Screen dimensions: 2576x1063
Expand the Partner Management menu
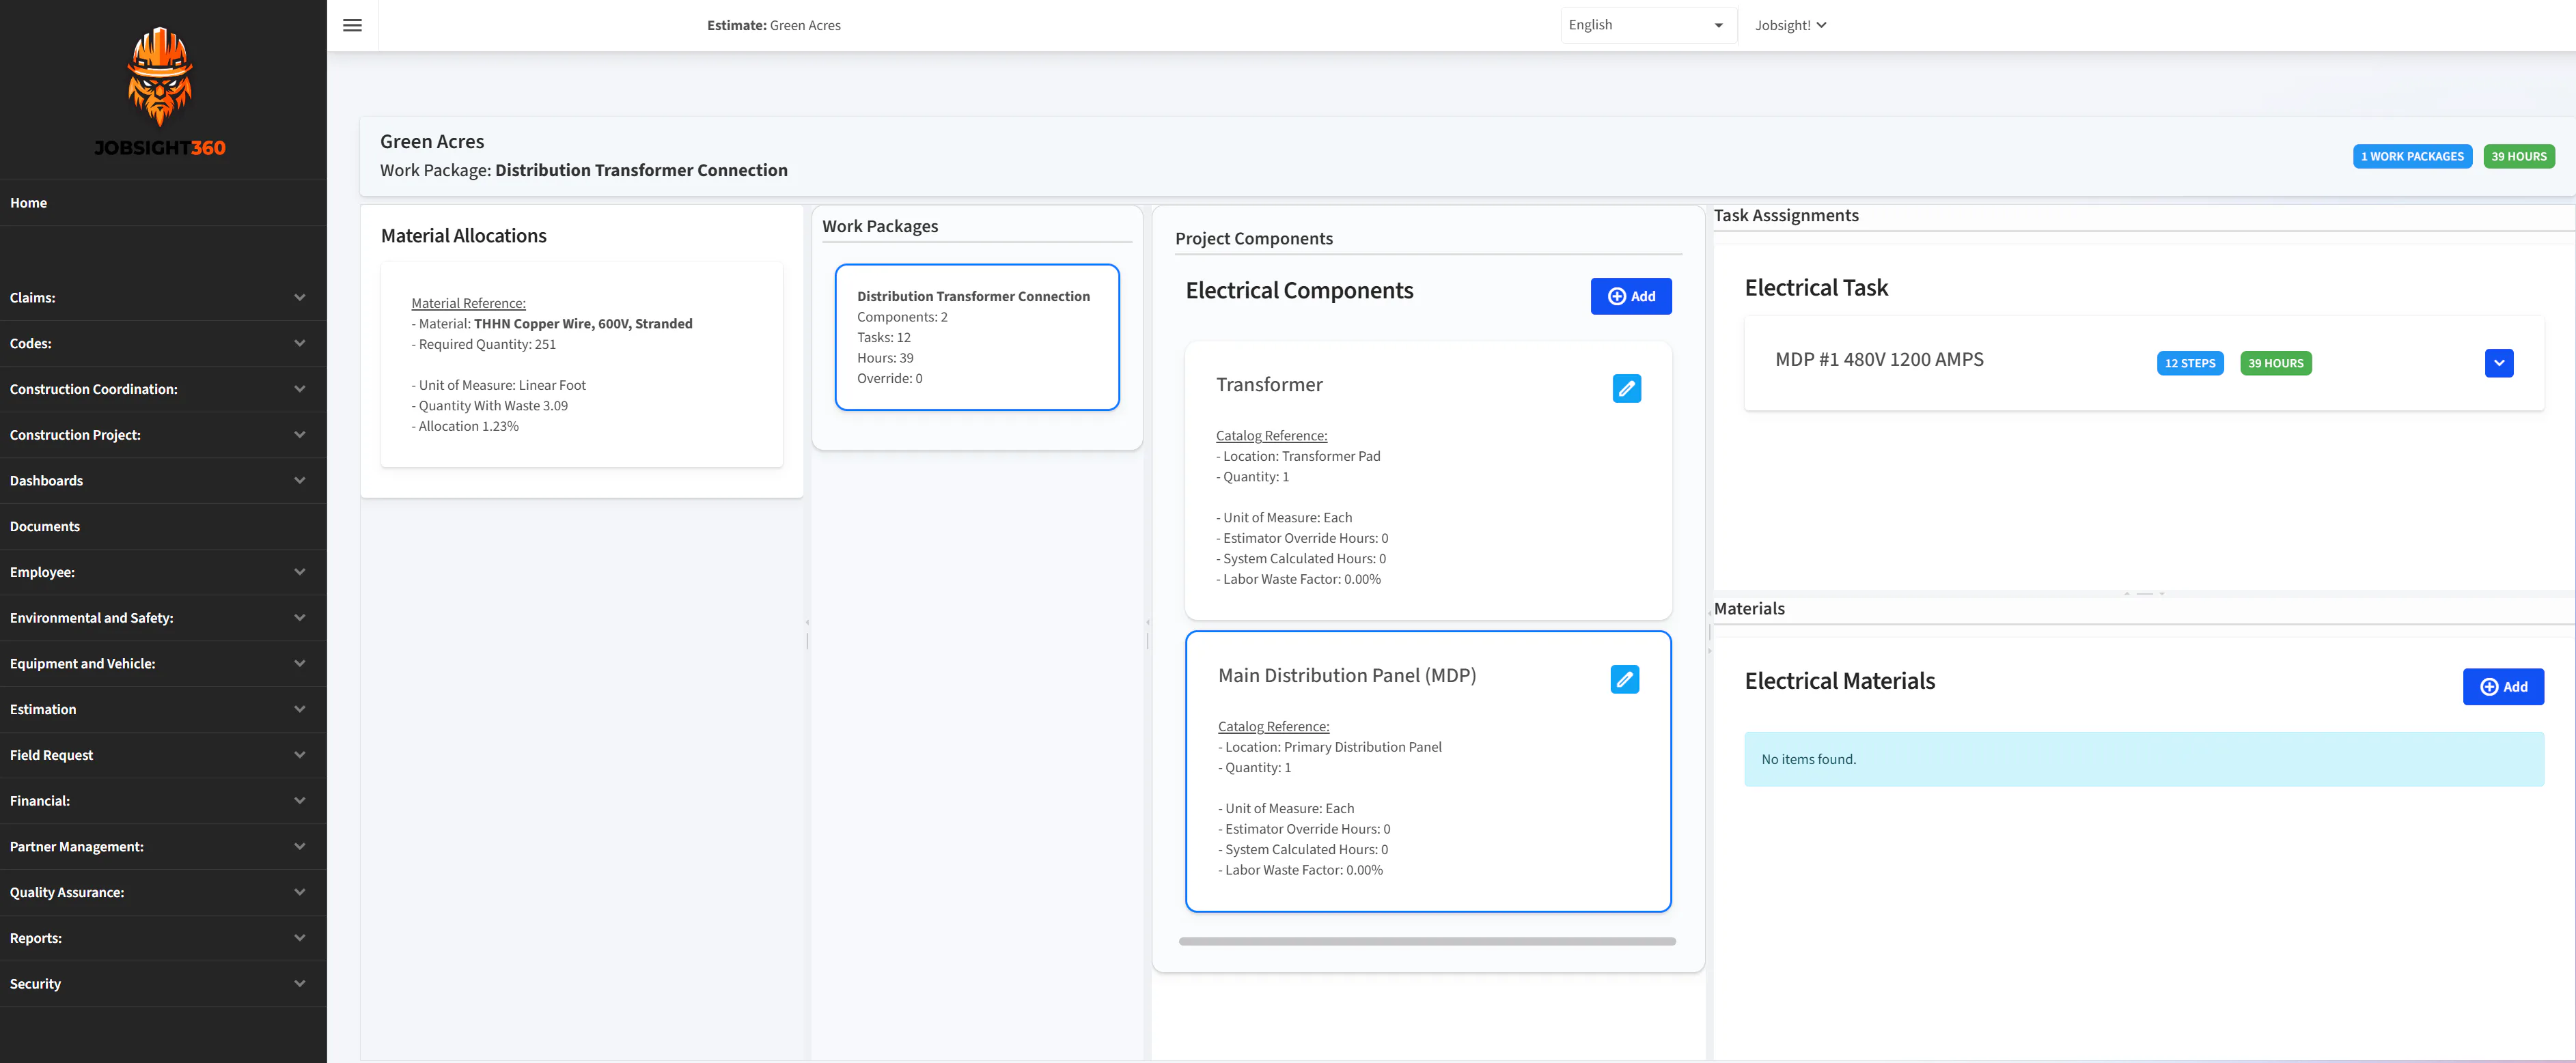point(163,847)
